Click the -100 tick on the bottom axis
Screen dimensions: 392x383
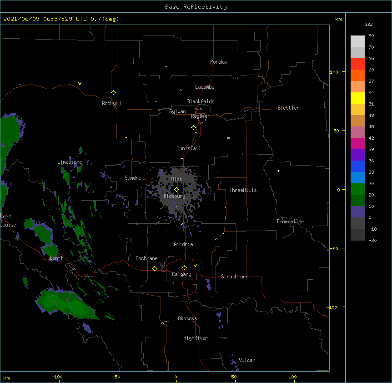[57, 377]
